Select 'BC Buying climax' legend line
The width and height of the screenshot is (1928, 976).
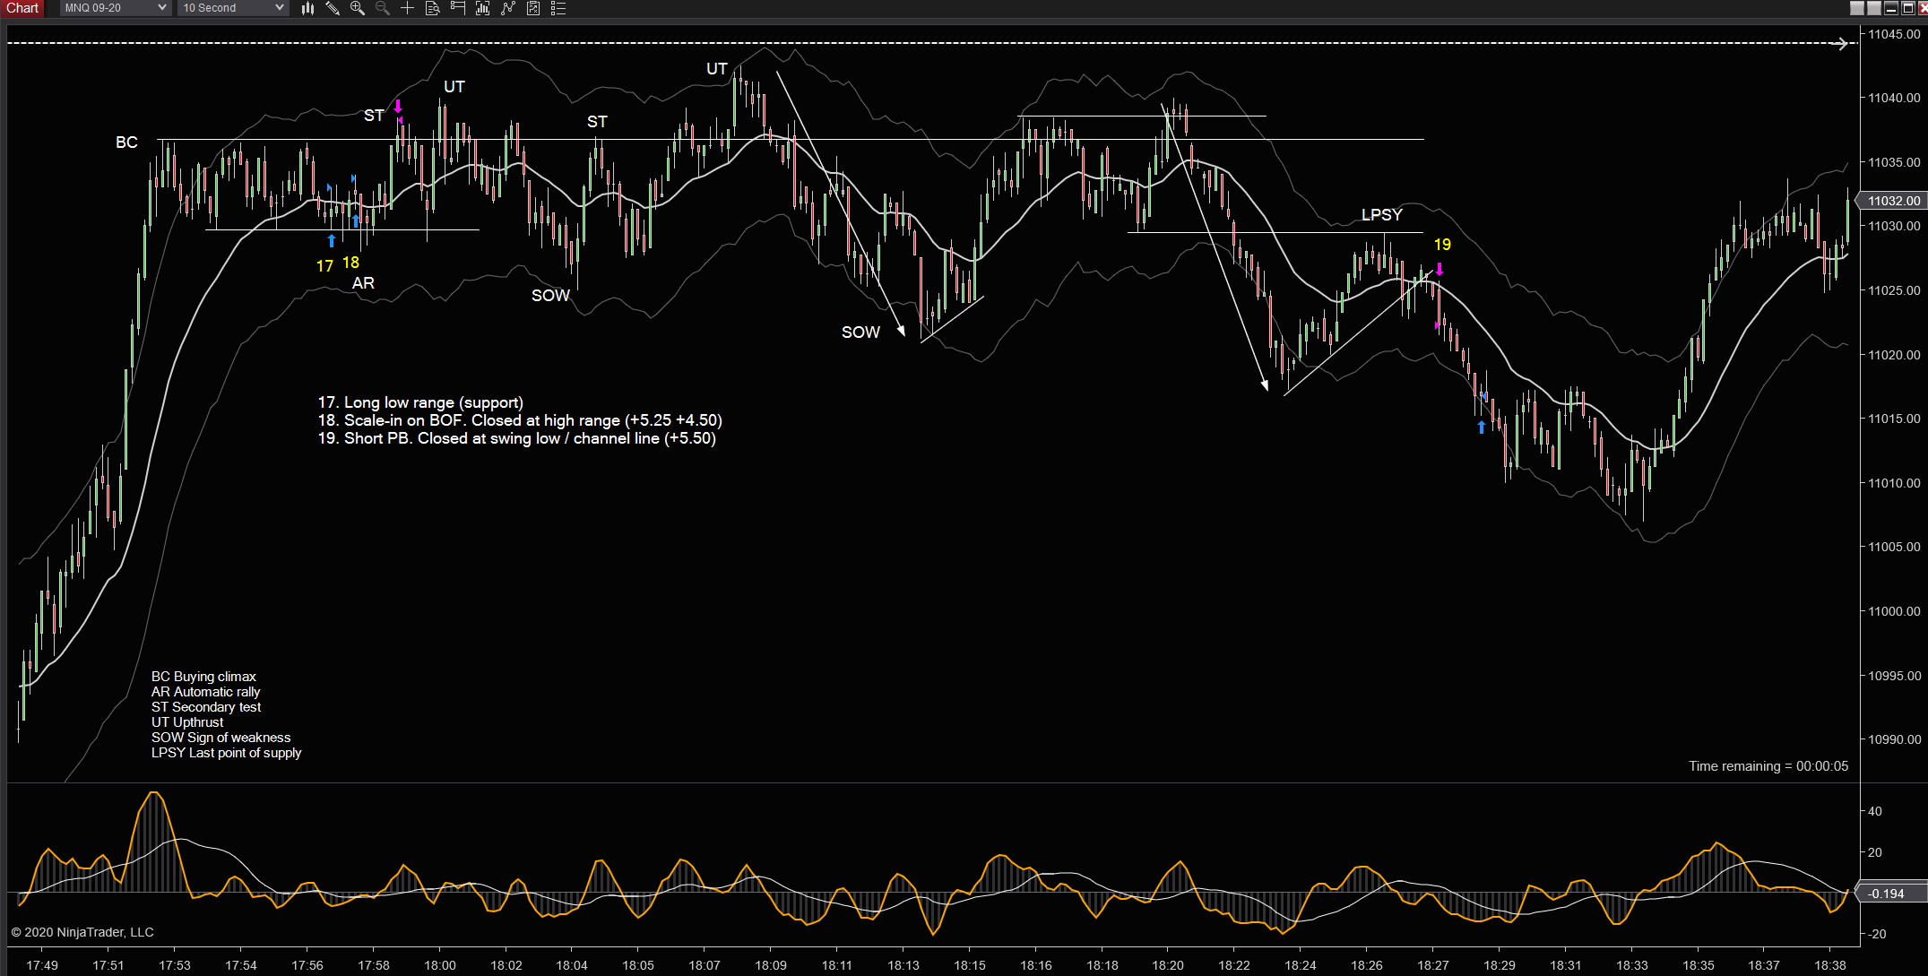tap(203, 677)
